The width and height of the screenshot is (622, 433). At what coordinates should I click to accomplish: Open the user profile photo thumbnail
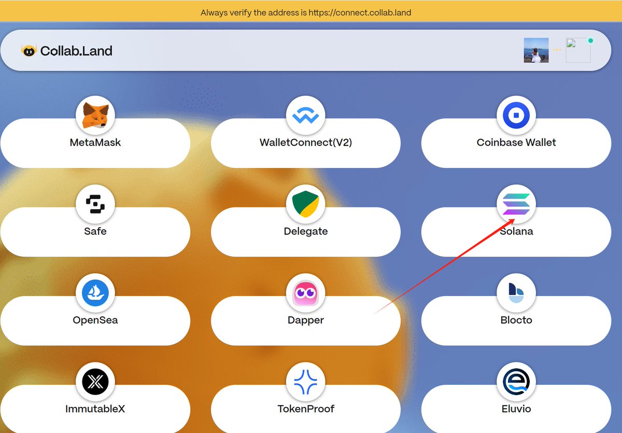tap(536, 50)
